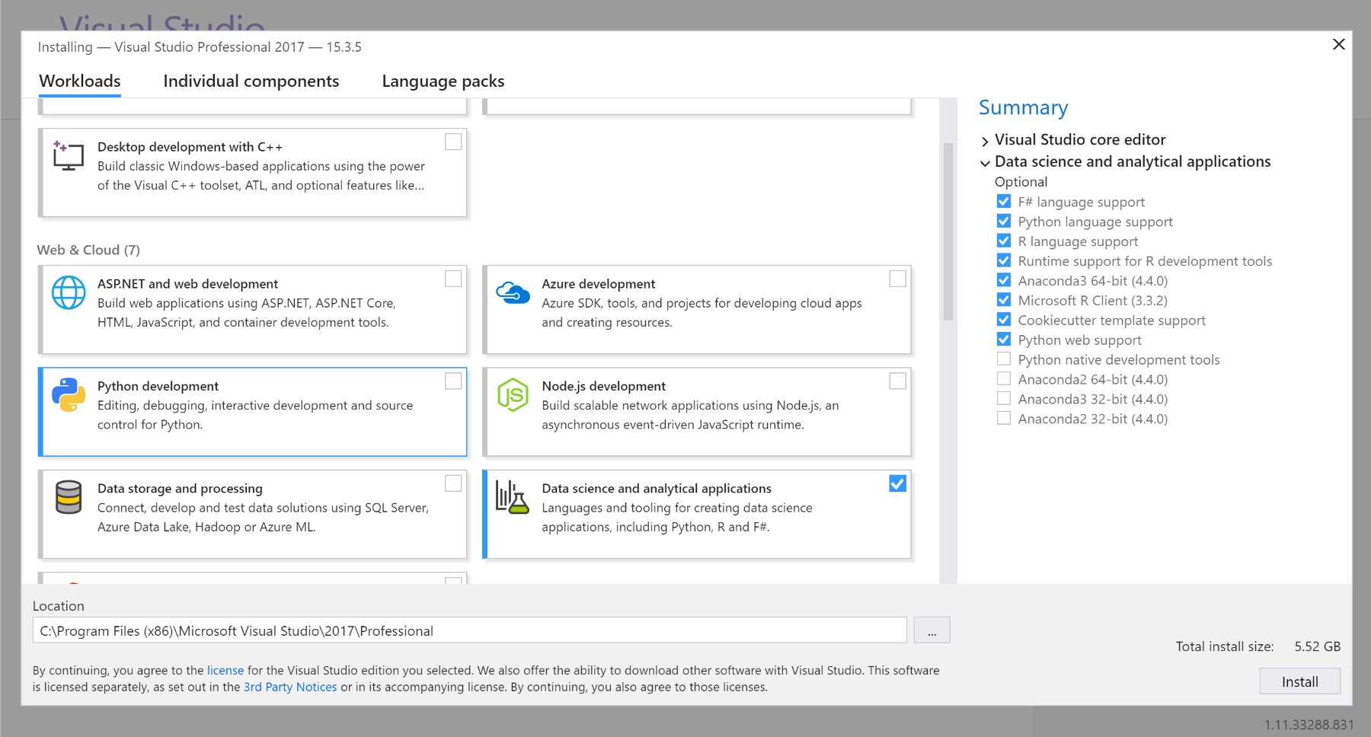
Task: Check the Desktop development with C++ workload
Action: pos(453,142)
